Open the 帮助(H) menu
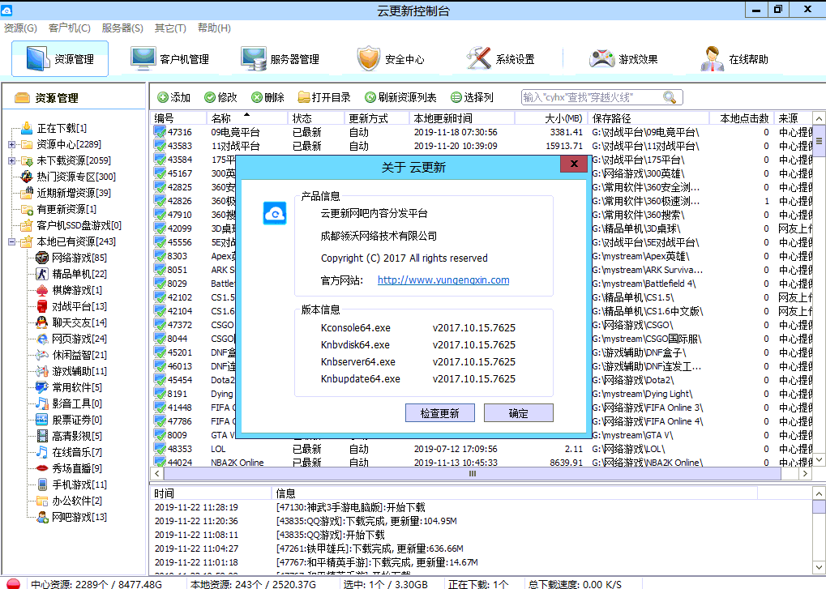 point(214,28)
